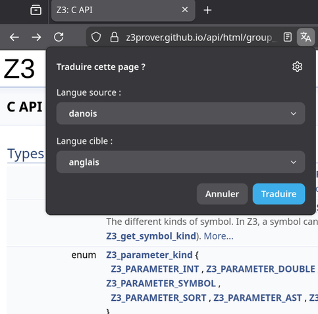Click the Z3 project title

point(19,69)
